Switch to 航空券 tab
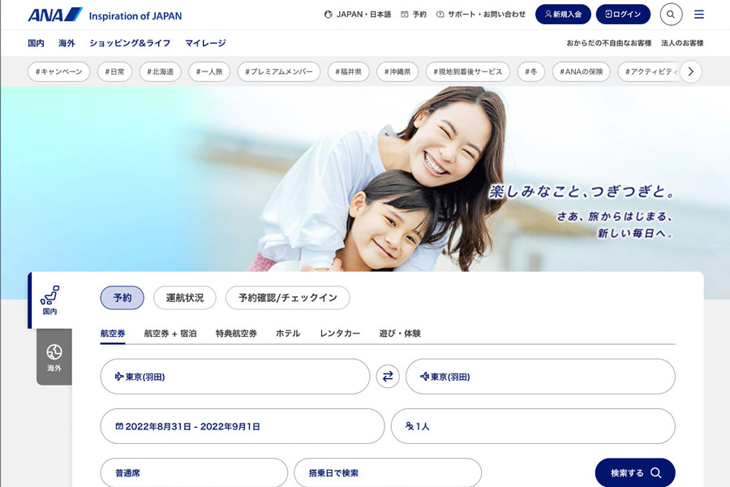The width and height of the screenshot is (730, 487). click(x=113, y=334)
